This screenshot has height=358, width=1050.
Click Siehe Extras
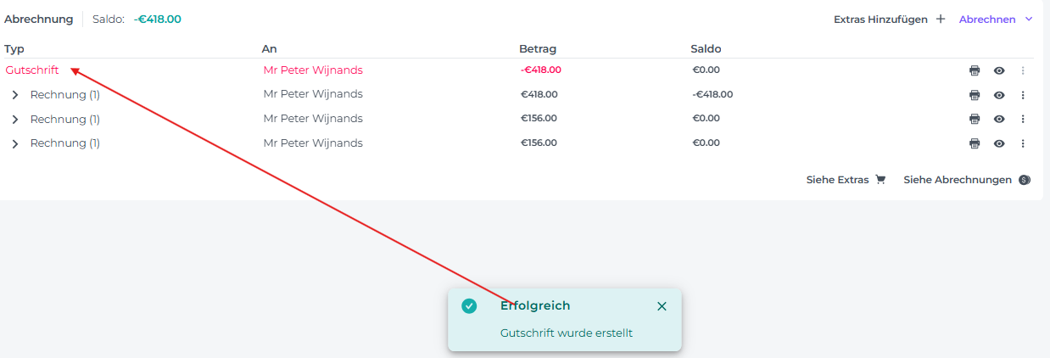click(x=837, y=180)
